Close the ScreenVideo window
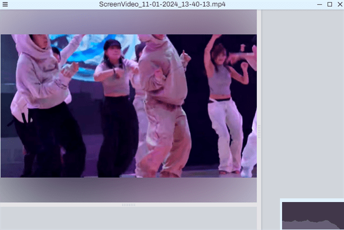This screenshot has width=344, height=230. (x=339, y=4)
